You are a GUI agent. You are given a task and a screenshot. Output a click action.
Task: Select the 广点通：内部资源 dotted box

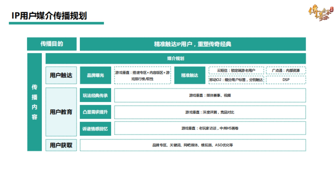click(x=286, y=70)
